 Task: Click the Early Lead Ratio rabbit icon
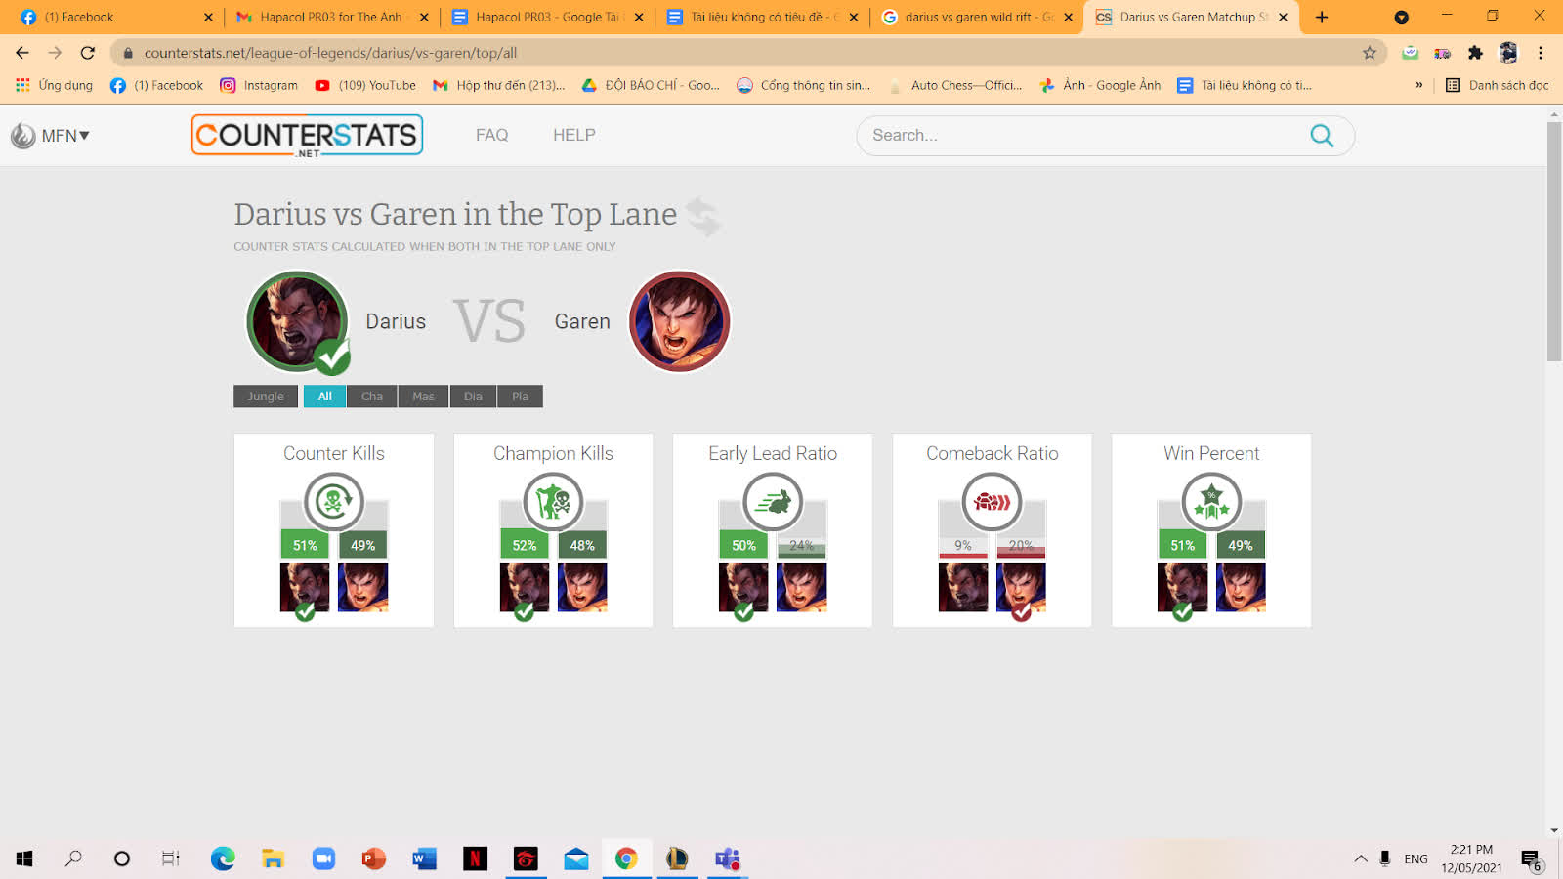pyautogui.click(x=773, y=502)
